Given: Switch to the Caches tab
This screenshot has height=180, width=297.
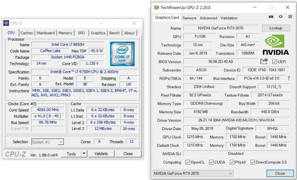Looking at the screenshot, I should [27, 33].
